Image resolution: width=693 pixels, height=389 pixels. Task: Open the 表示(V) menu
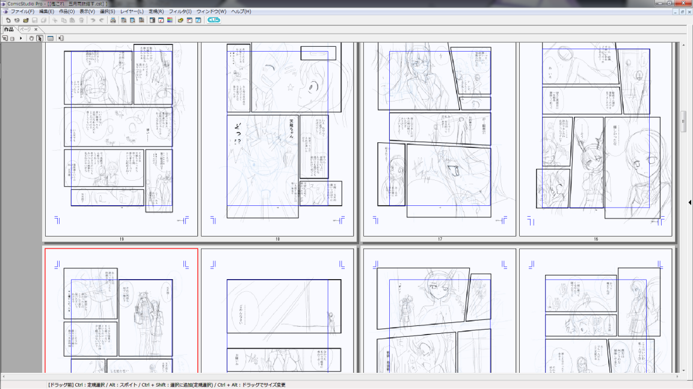pos(87,11)
